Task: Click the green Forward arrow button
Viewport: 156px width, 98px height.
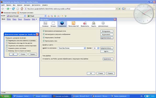Action: (x=8, y=9)
